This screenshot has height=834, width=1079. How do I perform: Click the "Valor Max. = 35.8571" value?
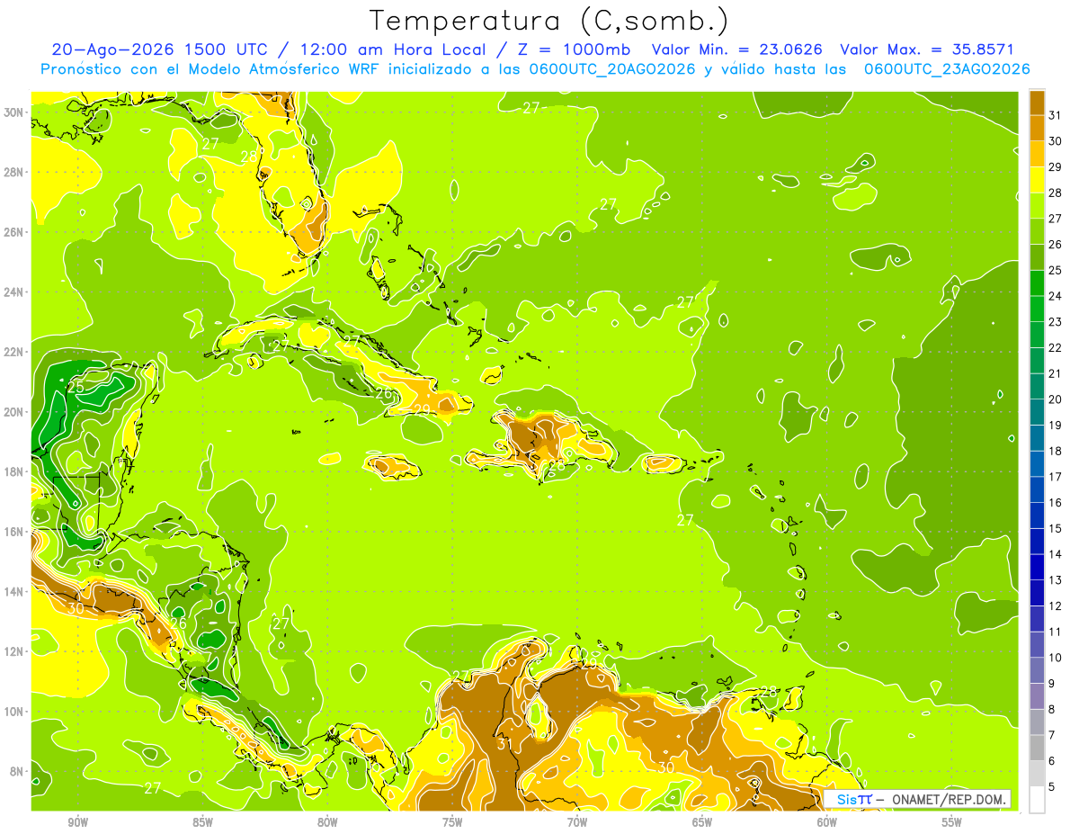927,49
